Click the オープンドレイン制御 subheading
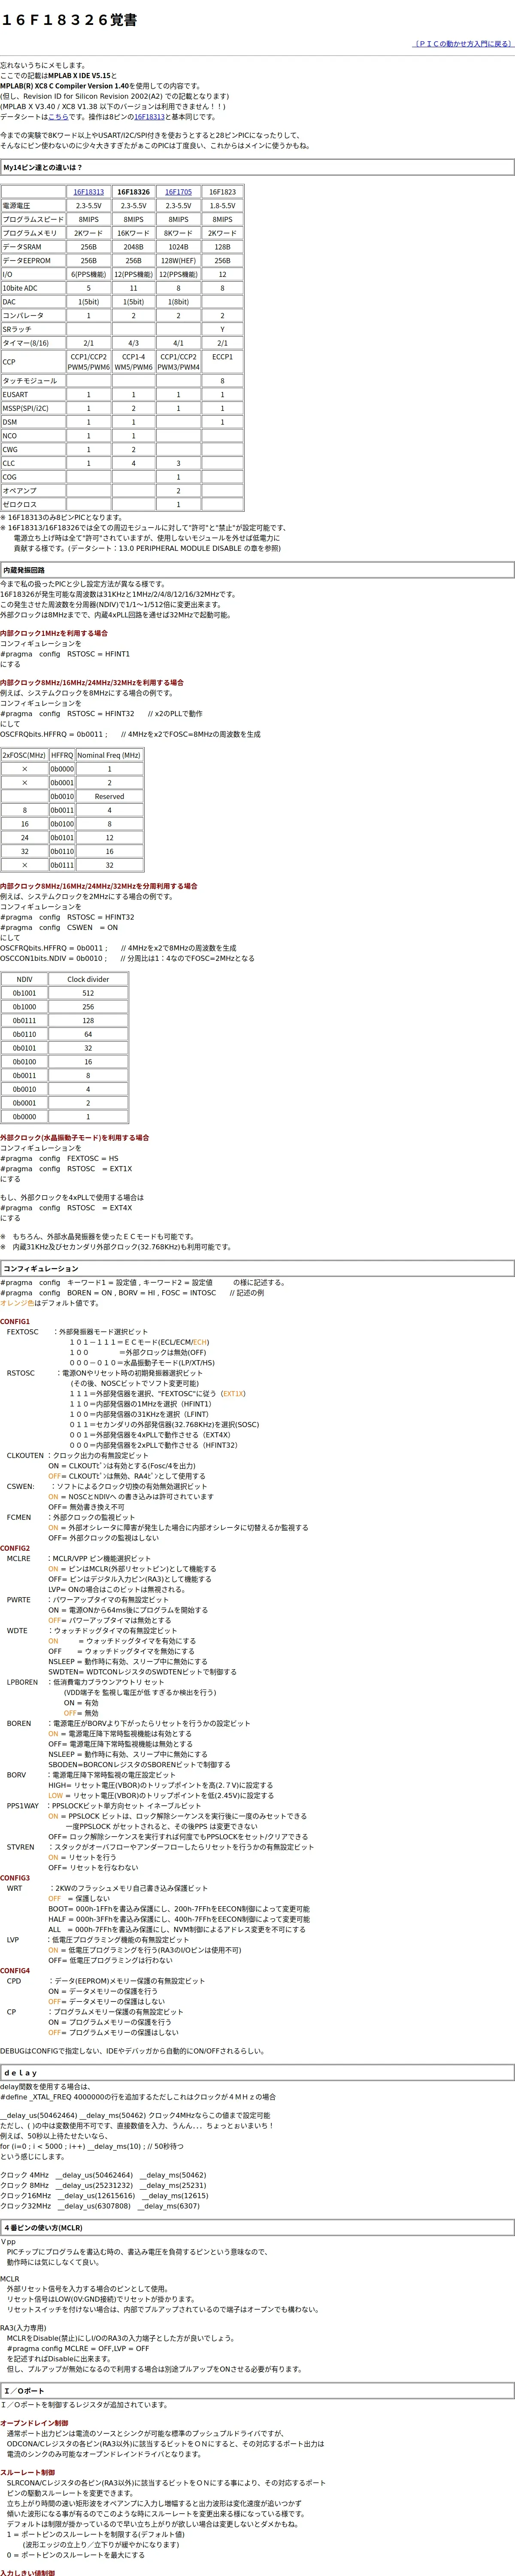Image resolution: width=515 pixels, height=2576 pixels. [34, 2423]
